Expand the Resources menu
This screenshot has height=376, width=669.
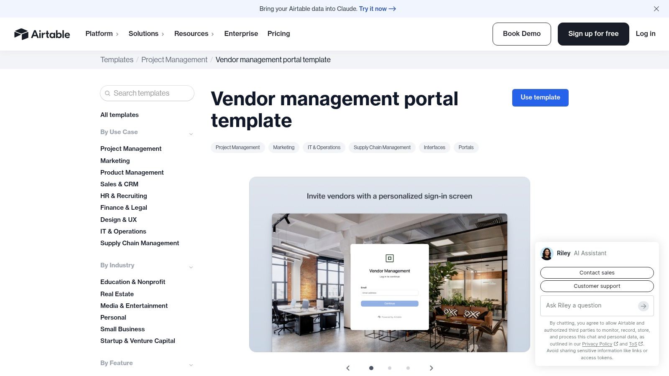pyautogui.click(x=194, y=34)
